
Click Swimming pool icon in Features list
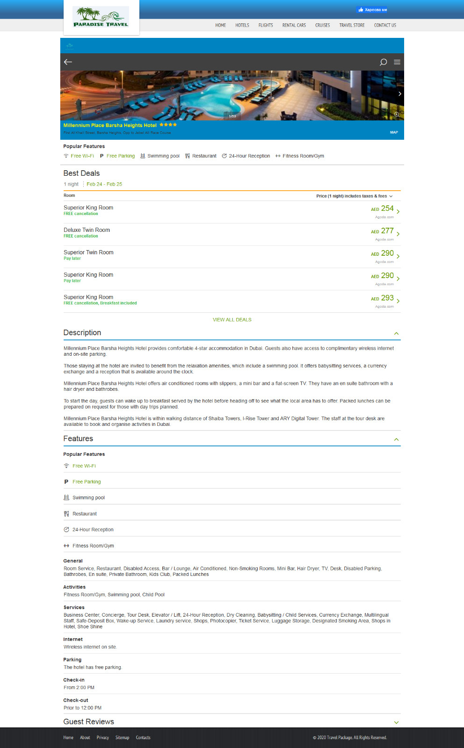click(x=66, y=498)
